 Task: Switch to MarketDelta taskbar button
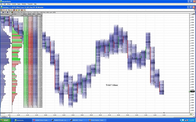(x=23, y=120)
